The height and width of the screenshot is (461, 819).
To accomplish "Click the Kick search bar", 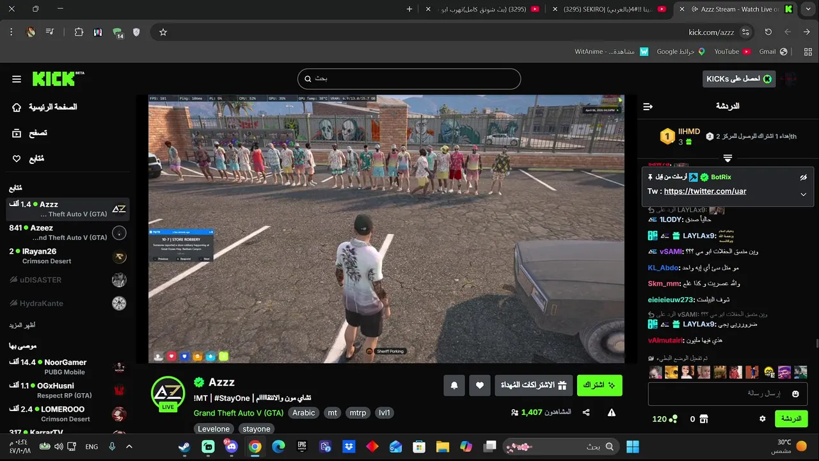I will (x=409, y=79).
